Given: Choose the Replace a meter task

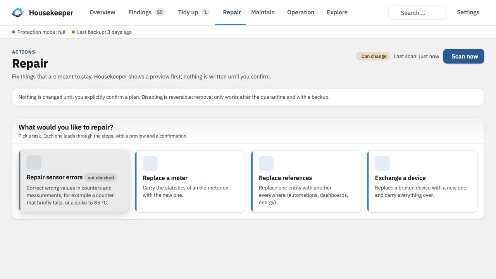Looking at the screenshot, I should point(190,181).
